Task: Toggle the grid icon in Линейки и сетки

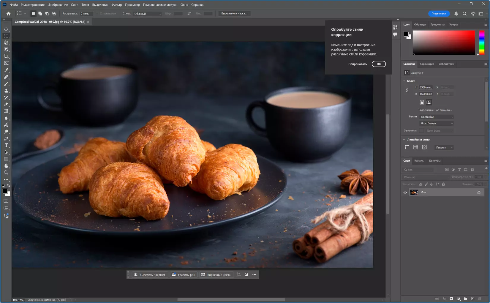Action: (415, 147)
